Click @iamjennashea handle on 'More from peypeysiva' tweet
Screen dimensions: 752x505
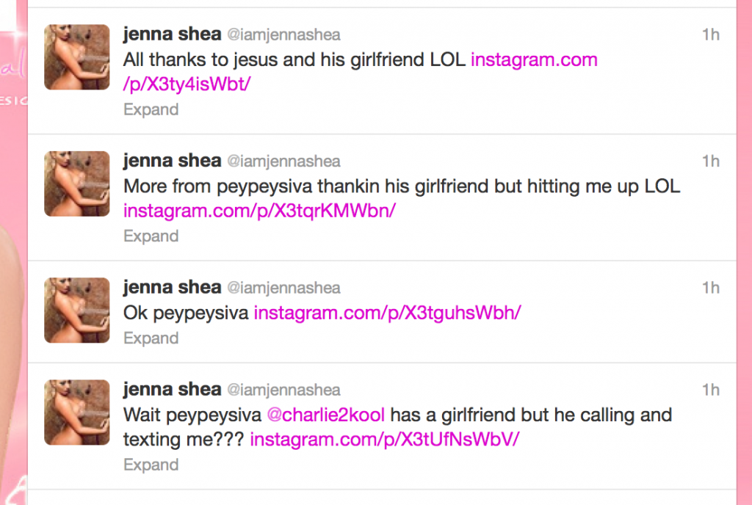pos(283,161)
